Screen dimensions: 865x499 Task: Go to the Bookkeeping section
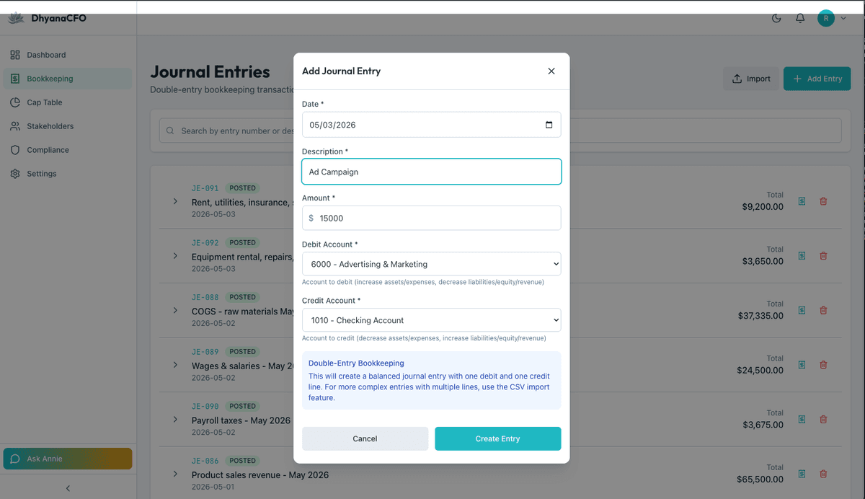point(68,79)
